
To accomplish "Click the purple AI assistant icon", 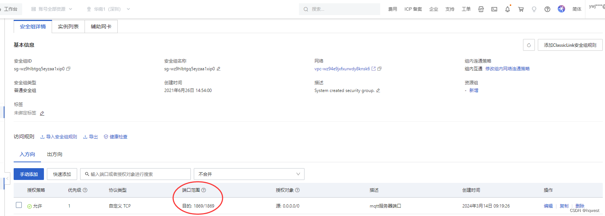I will [561, 9].
